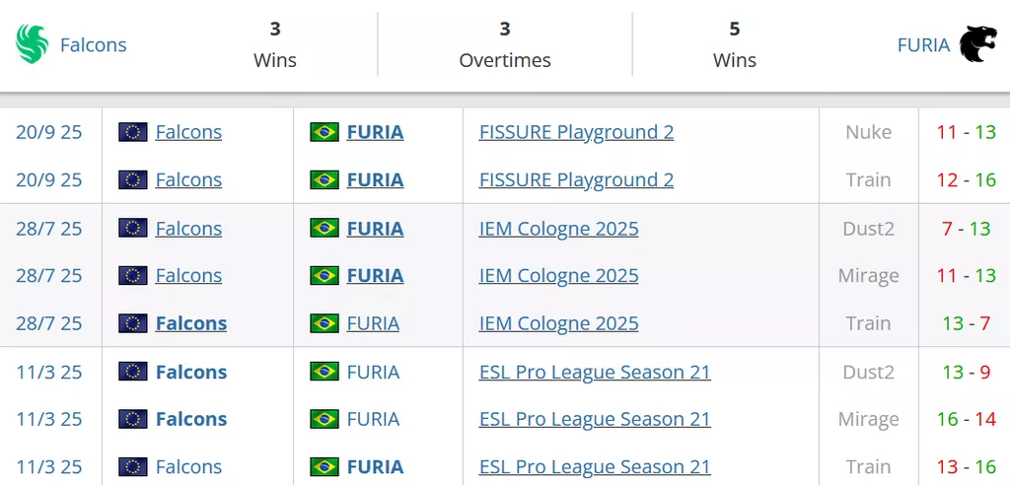Click Brazil flag in Mirage 16-14 row
Viewport: 1010px width, 485px height.
coord(325,419)
